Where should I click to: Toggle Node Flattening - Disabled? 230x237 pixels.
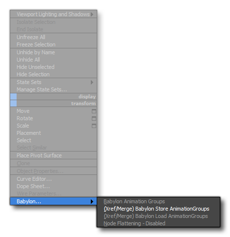pyautogui.click(x=158, y=223)
